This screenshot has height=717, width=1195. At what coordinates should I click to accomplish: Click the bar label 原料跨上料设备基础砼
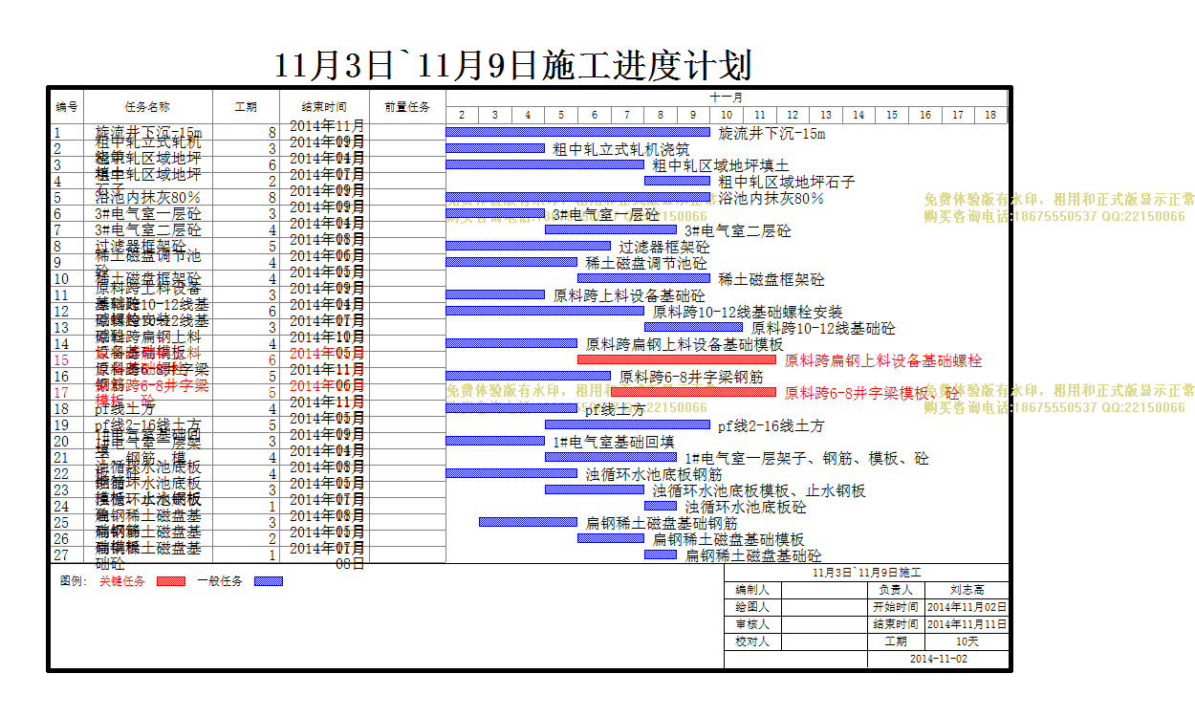click(x=629, y=295)
